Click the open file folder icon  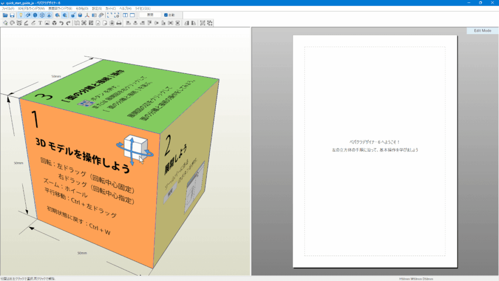(5, 15)
